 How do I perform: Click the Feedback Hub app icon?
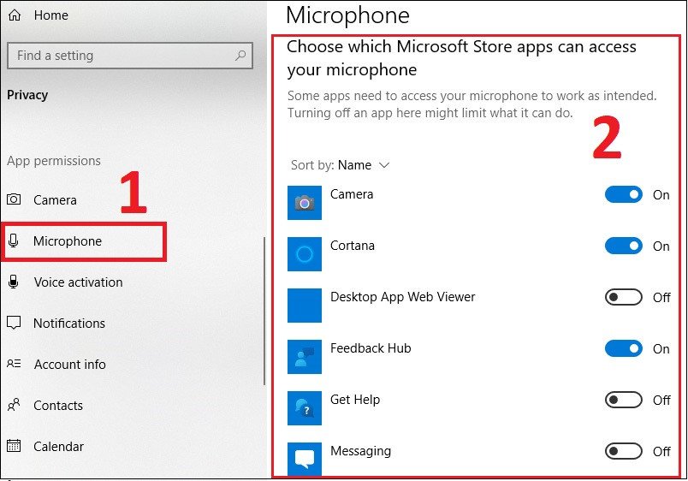pyautogui.click(x=305, y=357)
